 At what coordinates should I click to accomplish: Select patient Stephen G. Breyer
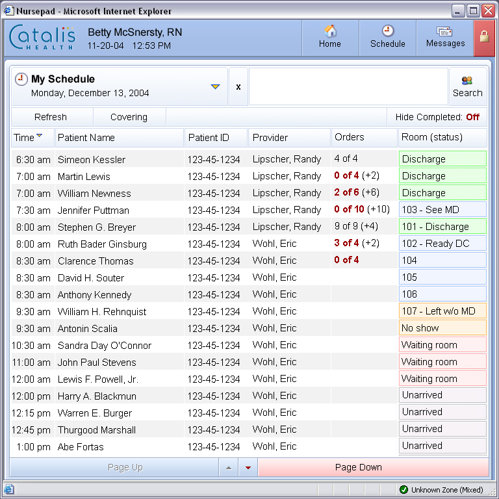(96, 227)
